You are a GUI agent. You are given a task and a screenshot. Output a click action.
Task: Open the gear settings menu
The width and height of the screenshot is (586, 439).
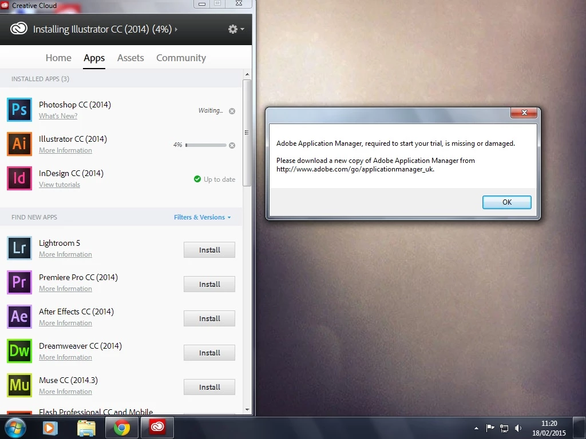(x=236, y=29)
